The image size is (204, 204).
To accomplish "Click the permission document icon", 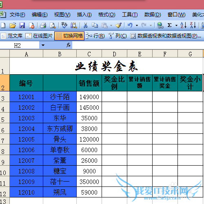I will click(x=32, y=25).
